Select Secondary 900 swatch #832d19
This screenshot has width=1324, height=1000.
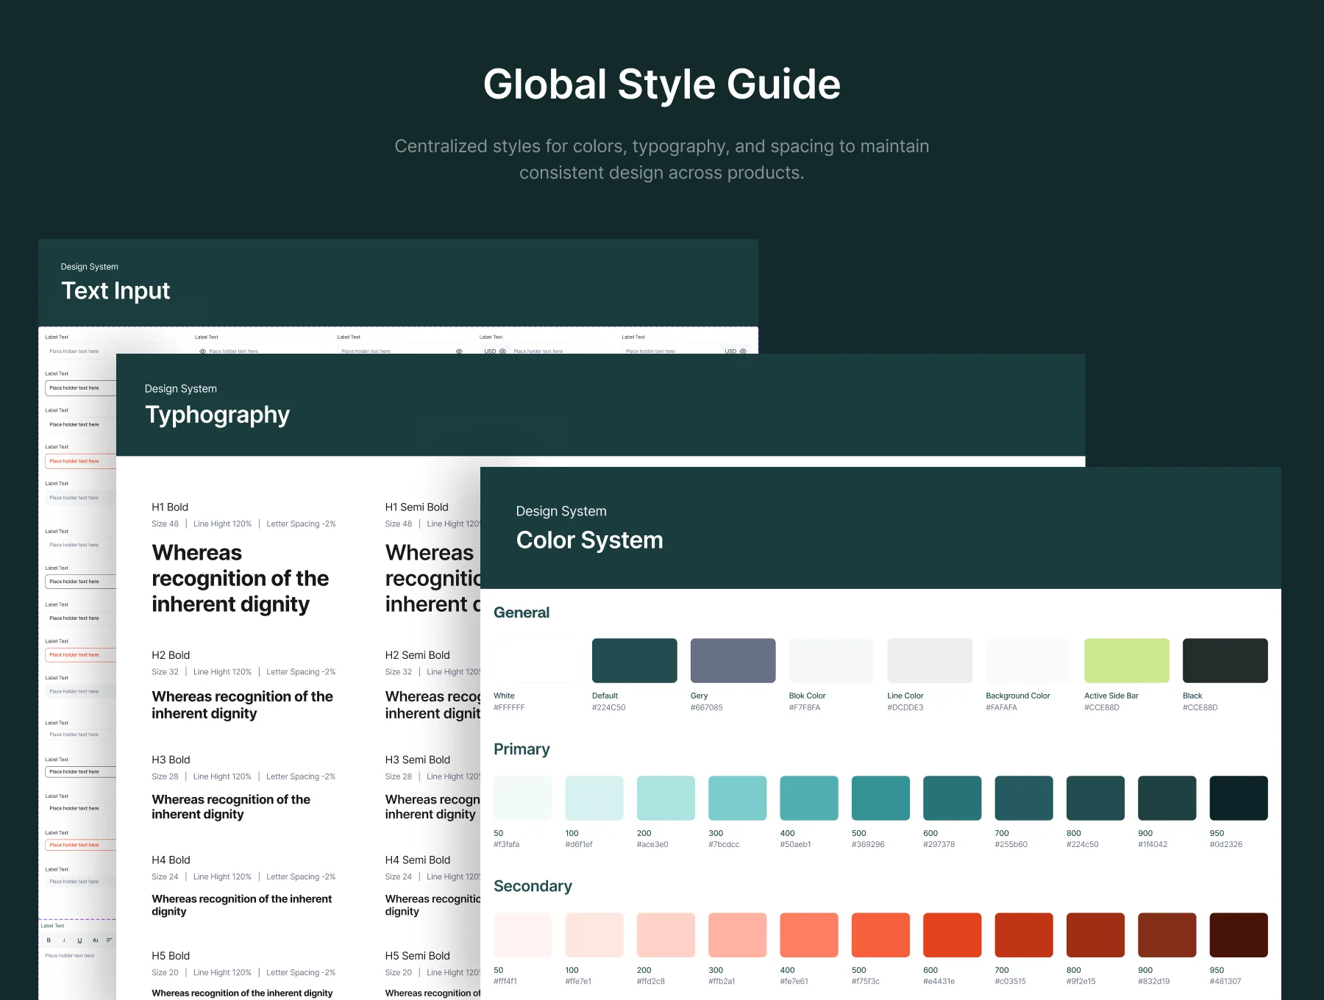click(x=1167, y=935)
